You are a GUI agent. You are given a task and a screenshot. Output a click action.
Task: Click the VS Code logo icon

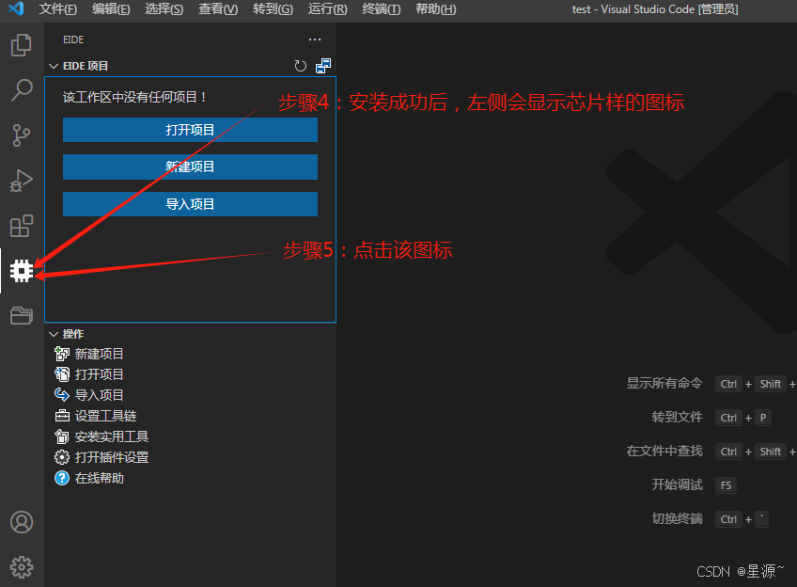pyautogui.click(x=16, y=8)
